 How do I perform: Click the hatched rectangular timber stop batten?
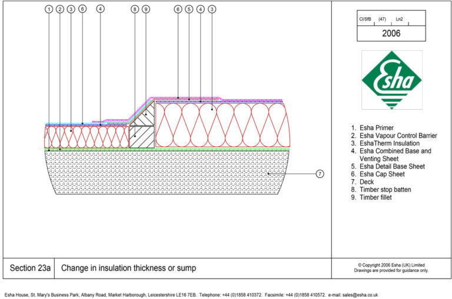click(142, 137)
